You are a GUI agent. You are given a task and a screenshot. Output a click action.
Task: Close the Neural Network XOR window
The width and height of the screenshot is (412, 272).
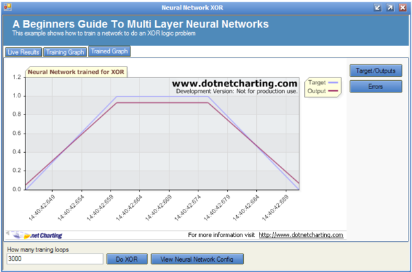(x=403, y=8)
